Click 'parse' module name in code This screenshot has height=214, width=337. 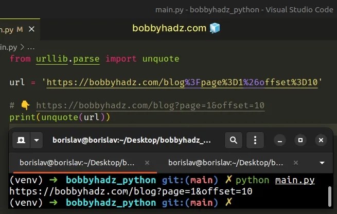[86, 59]
